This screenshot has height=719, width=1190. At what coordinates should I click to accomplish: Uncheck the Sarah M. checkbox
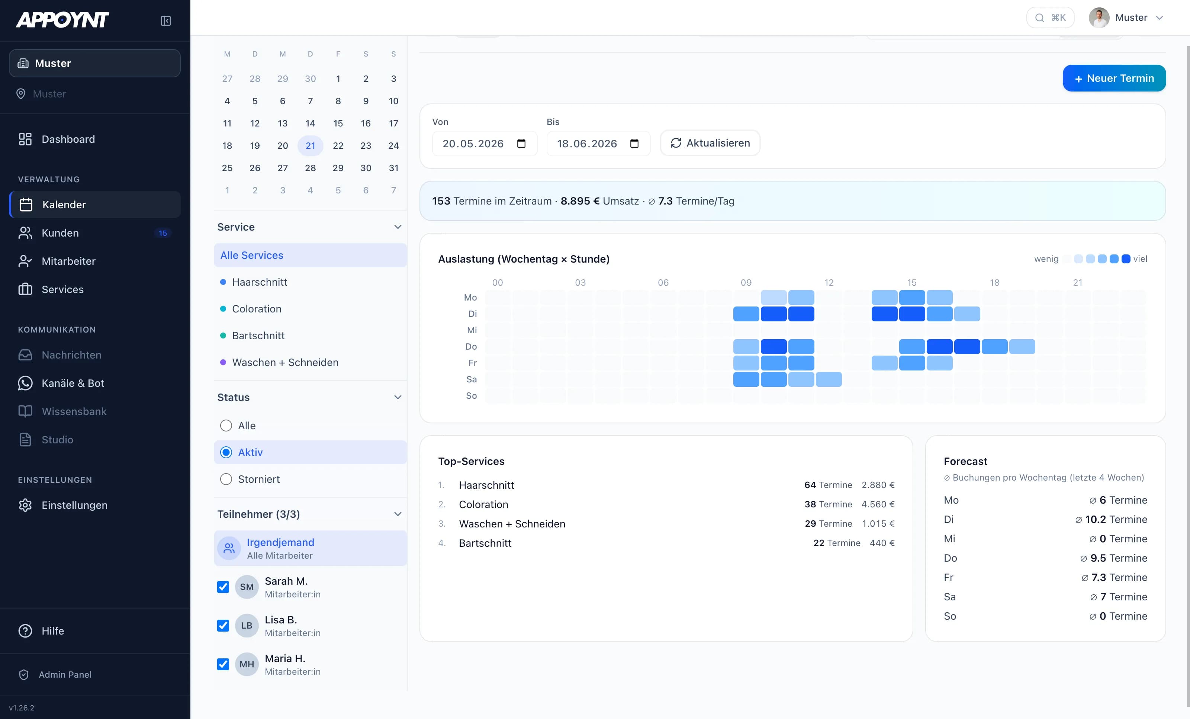tap(223, 587)
